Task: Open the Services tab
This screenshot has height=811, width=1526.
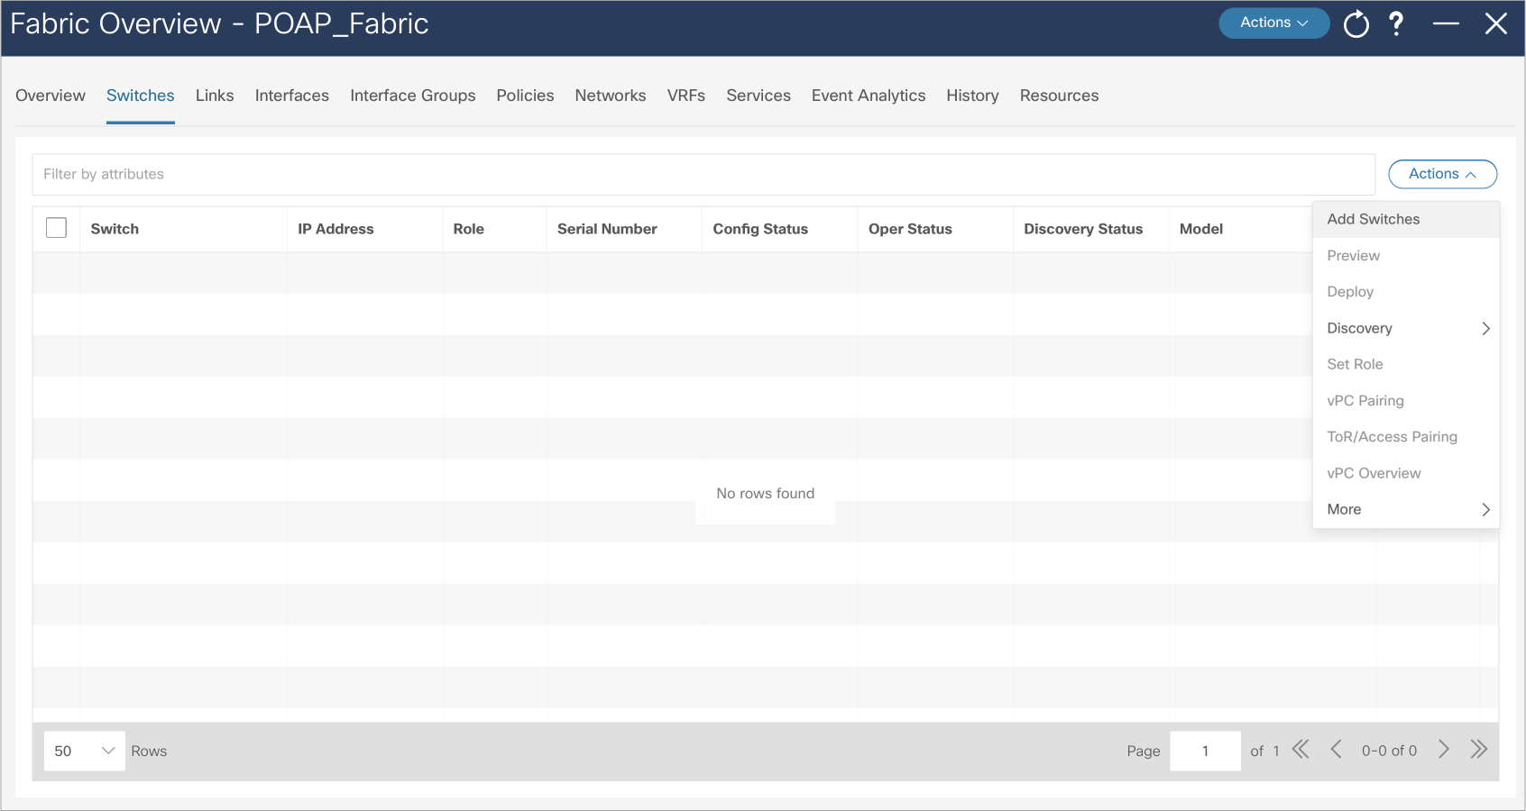Action: pyautogui.click(x=758, y=96)
